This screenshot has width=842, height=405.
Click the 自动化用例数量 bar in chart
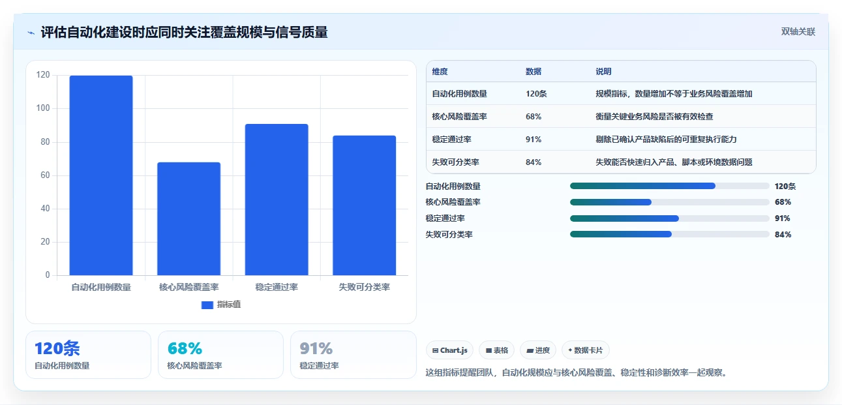(x=101, y=175)
